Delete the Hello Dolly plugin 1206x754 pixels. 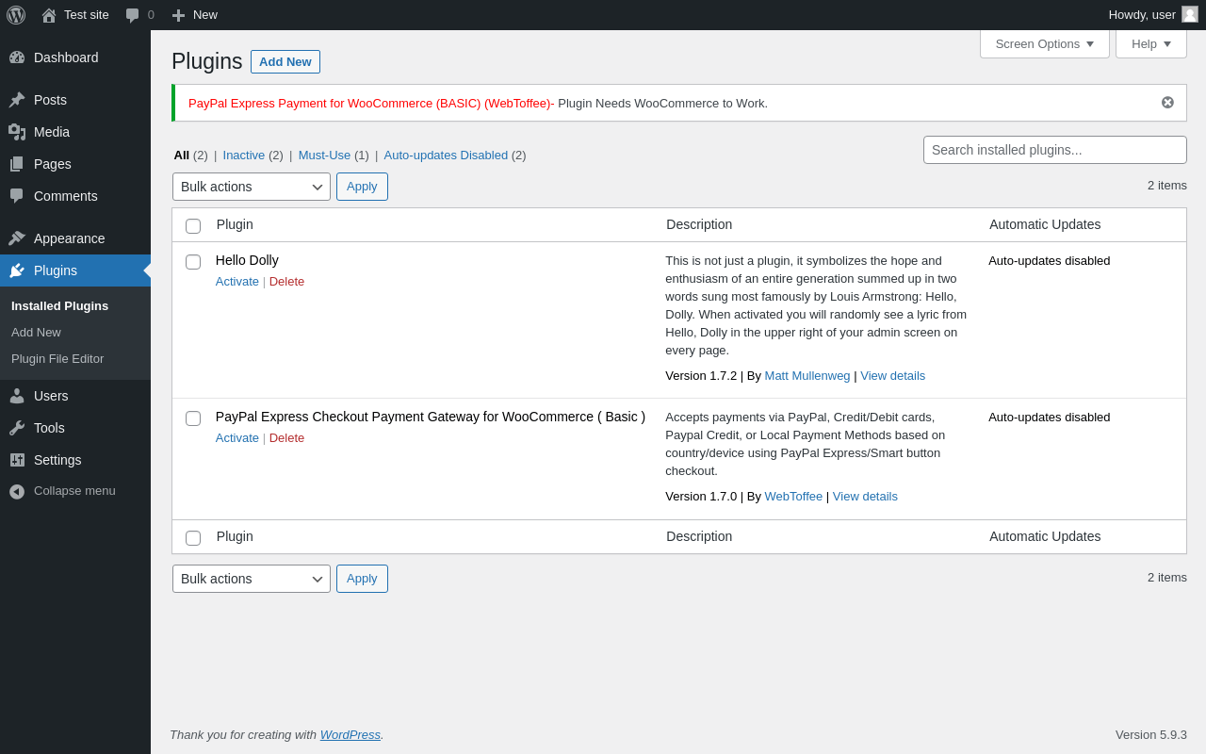286,282
